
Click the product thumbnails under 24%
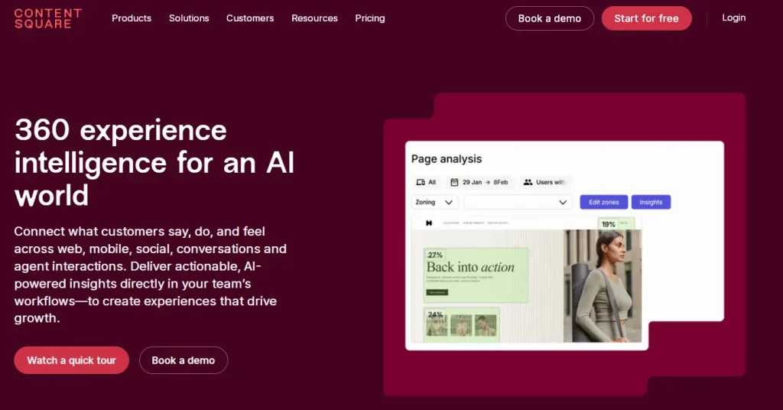tap(461, 325)
